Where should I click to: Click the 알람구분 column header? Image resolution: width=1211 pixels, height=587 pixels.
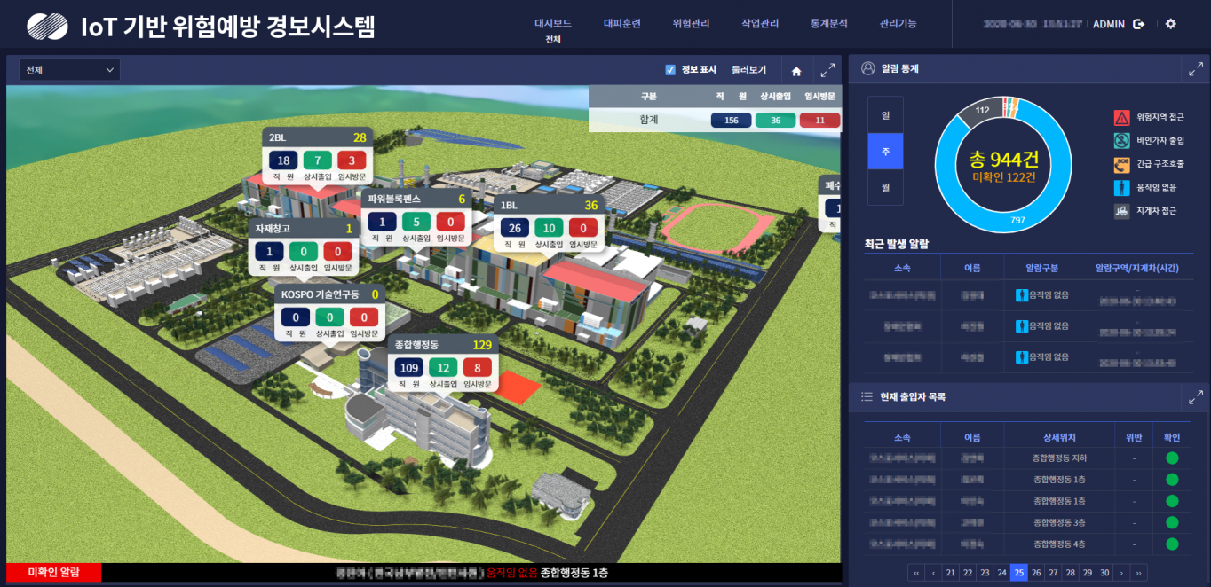[x=1042, y=268]
